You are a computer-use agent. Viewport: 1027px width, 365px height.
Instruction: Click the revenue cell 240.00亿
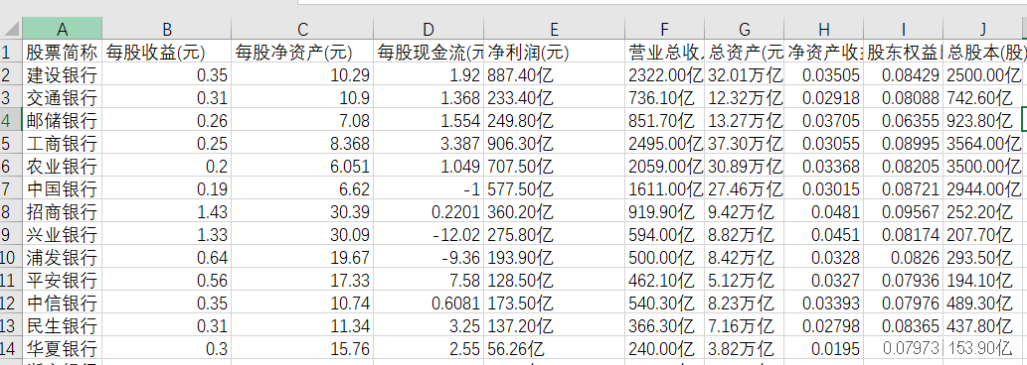pos(665,348)
